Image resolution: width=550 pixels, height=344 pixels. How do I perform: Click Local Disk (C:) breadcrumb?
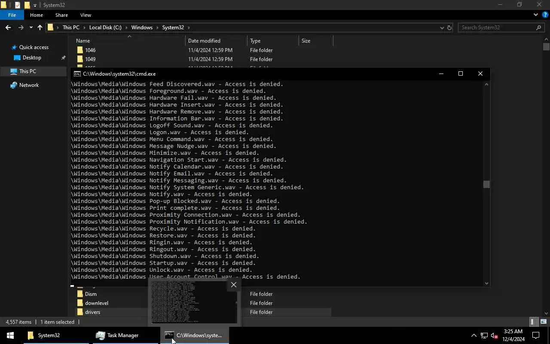[x=105, y=28]
